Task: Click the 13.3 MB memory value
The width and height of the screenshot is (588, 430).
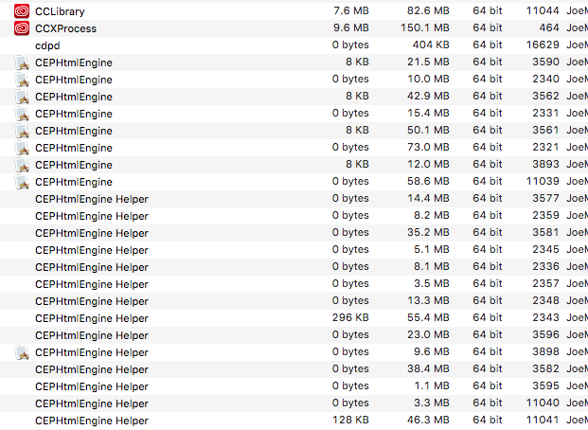Action: (x=428, y=301)
